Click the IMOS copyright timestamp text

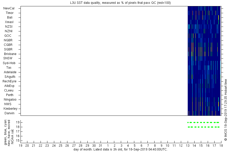(225, 110)
